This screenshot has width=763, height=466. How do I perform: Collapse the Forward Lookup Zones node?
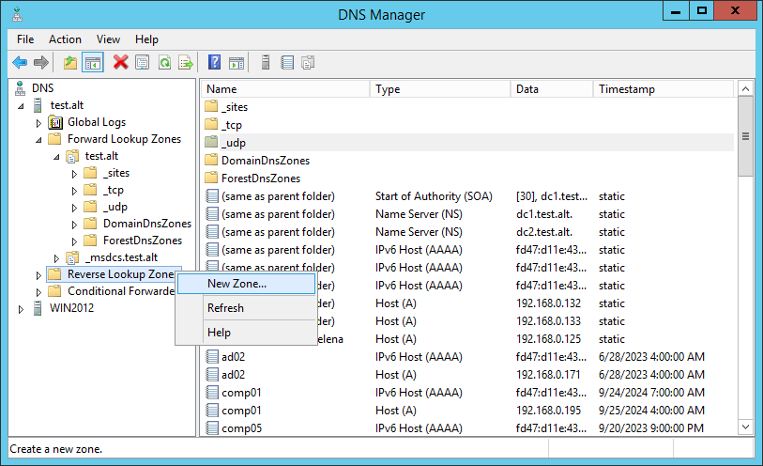38,139
